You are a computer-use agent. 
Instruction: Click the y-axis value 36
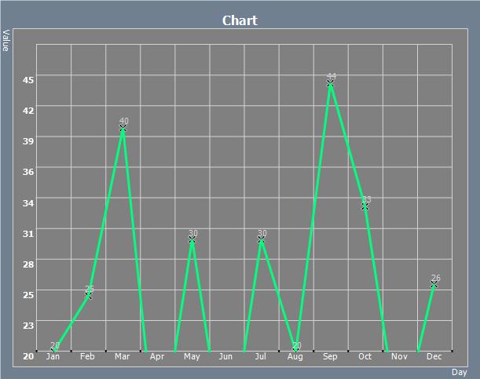tap(28, 172)
